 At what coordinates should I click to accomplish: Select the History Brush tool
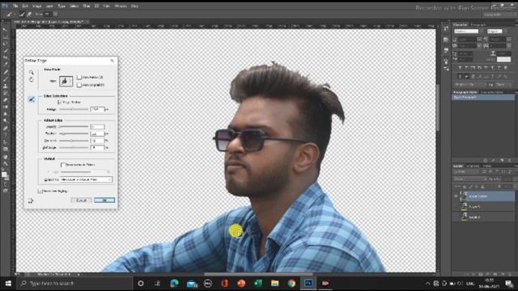[5, 93]
